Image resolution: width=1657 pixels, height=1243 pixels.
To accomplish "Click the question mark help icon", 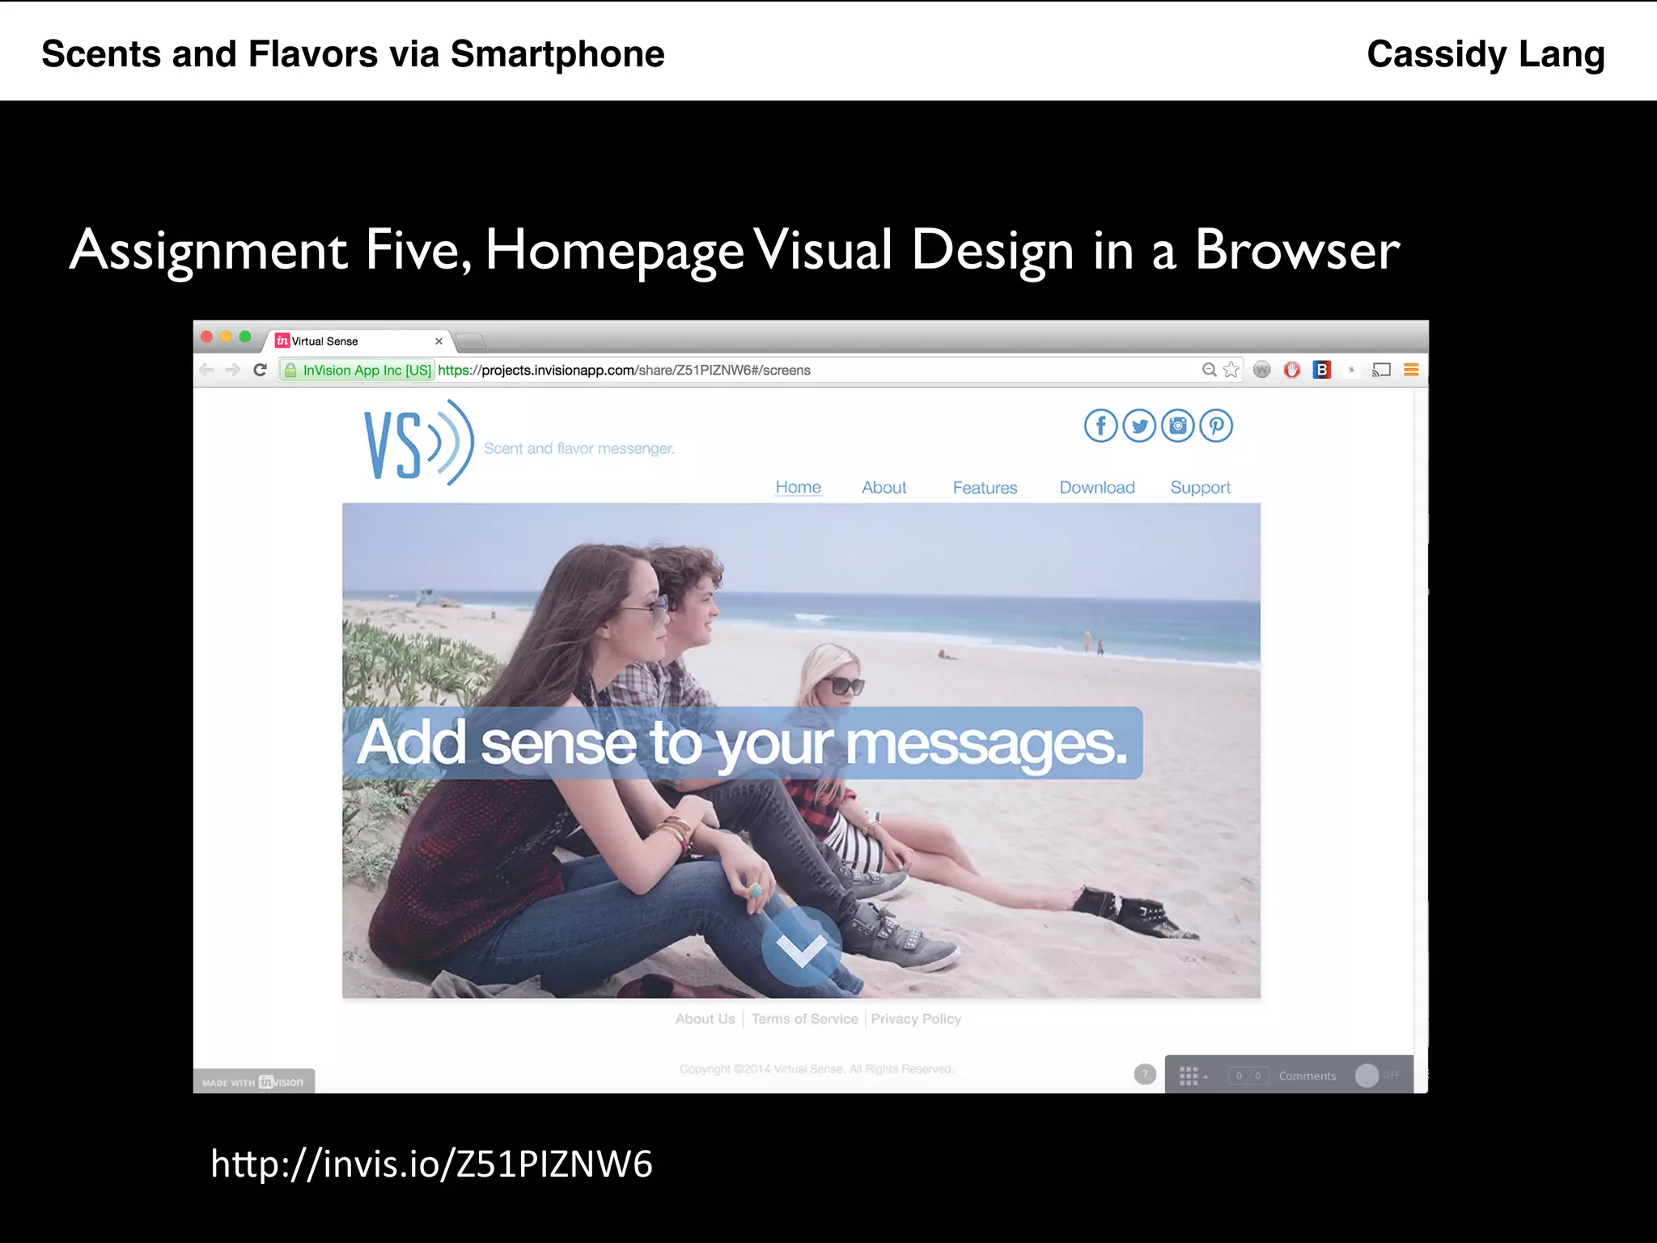I will (1145, 1075).
